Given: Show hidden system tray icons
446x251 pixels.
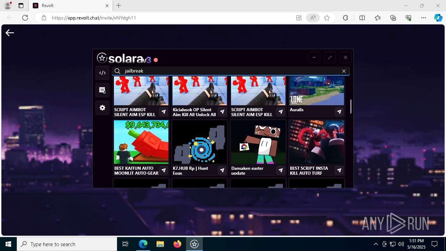Looking at the screenshot, I should coord(376,244).
